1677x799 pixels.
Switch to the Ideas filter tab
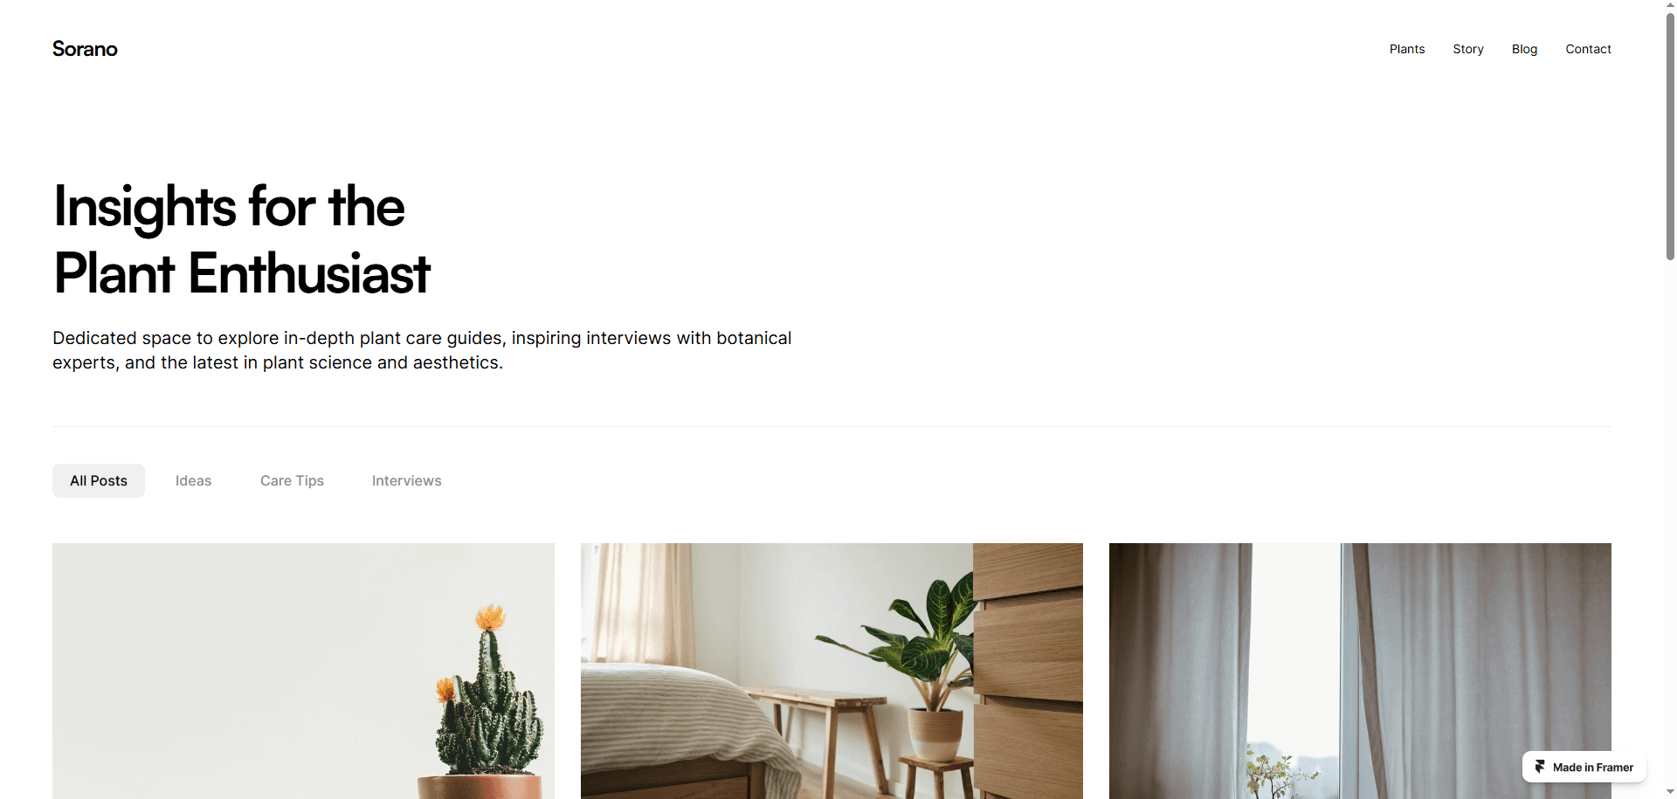tap(193, 480)
